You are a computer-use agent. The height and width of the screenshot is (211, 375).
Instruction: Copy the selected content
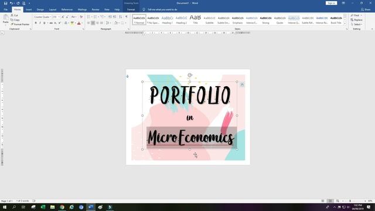(15, 20)
